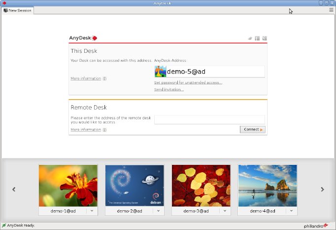The width and height of the screenshot is (336, 230).
Task: Expand the demo-3@ad dropdown arrow
Action: [225, 211]
